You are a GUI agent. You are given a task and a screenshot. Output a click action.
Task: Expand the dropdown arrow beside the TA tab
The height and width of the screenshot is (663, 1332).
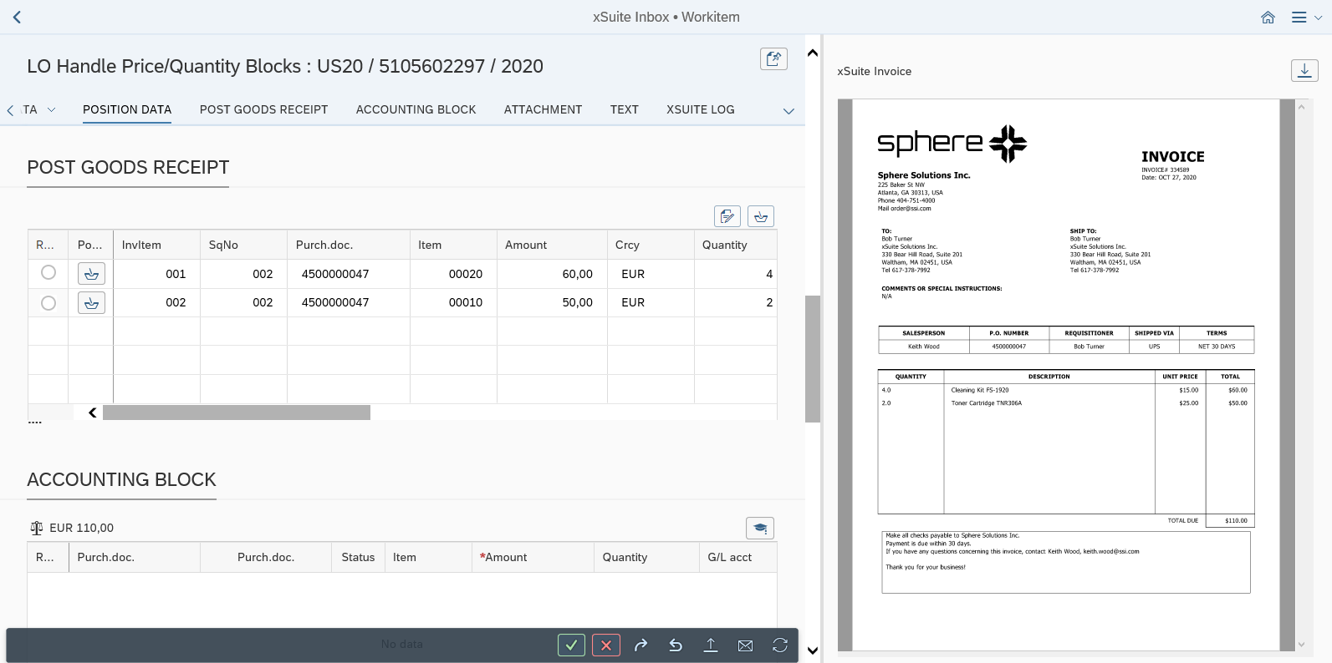coord(52,110)
